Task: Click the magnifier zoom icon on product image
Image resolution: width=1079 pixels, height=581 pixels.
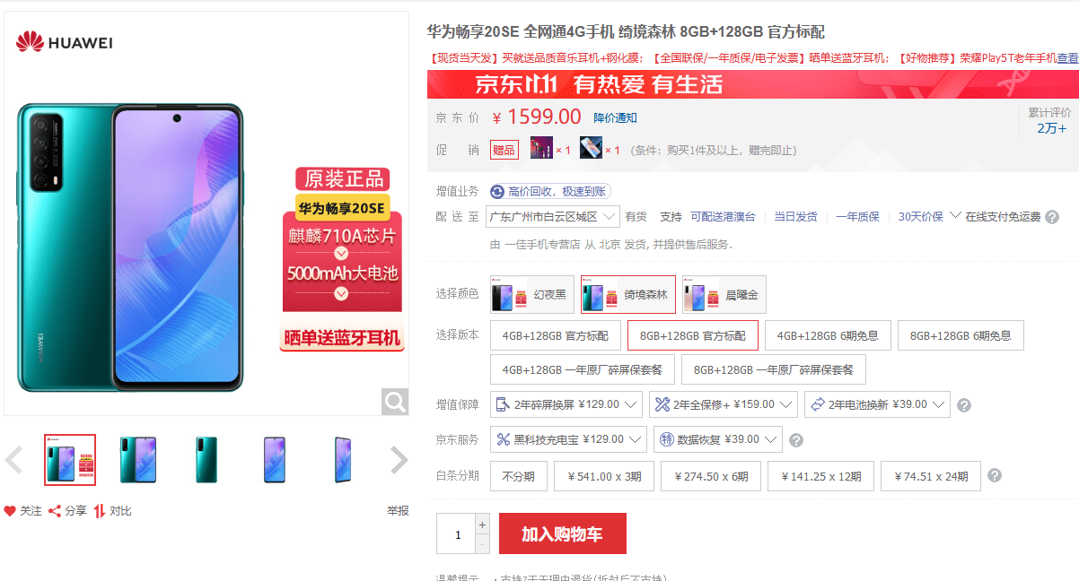Action: tap(395, 402)
